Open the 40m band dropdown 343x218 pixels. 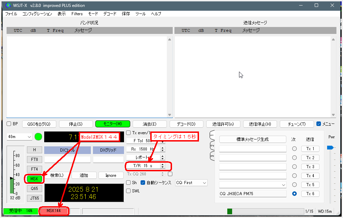(x=19, y=137)
